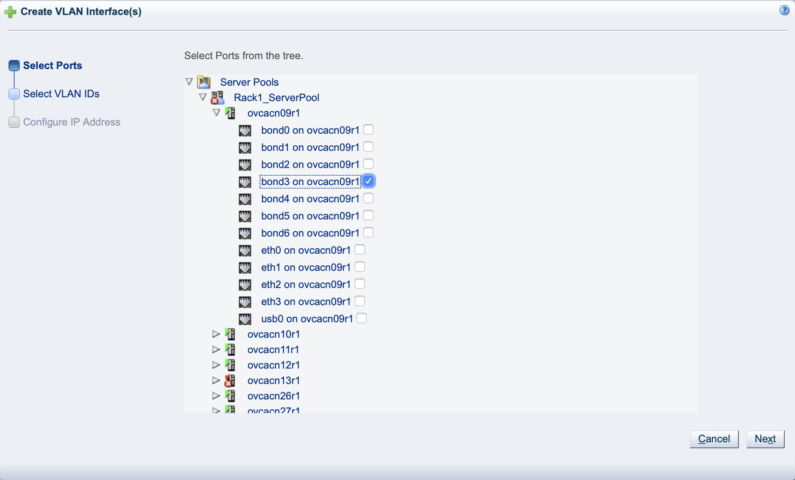
Task: Collapse the Server Pools tree node
Action: point(189,81)
